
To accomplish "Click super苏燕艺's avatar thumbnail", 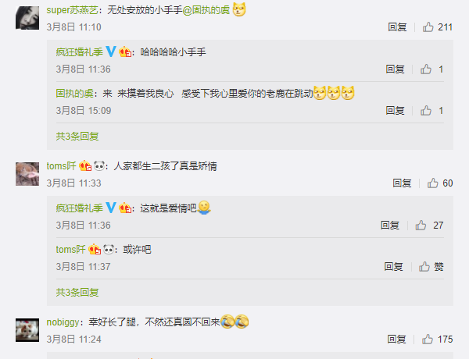I will pyautogui.click(x=27, y=18).
